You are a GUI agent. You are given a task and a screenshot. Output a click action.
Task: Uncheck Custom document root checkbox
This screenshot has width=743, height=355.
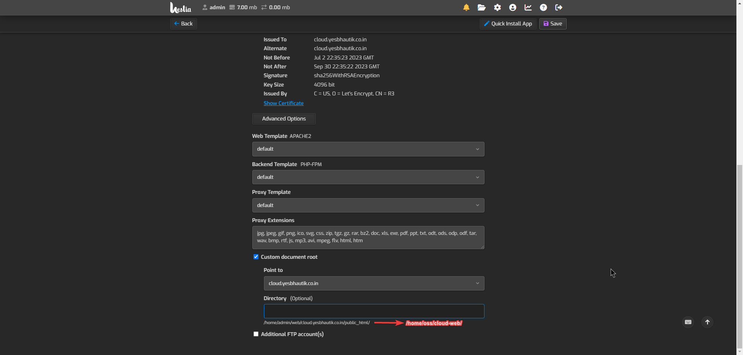coord(256,257)
